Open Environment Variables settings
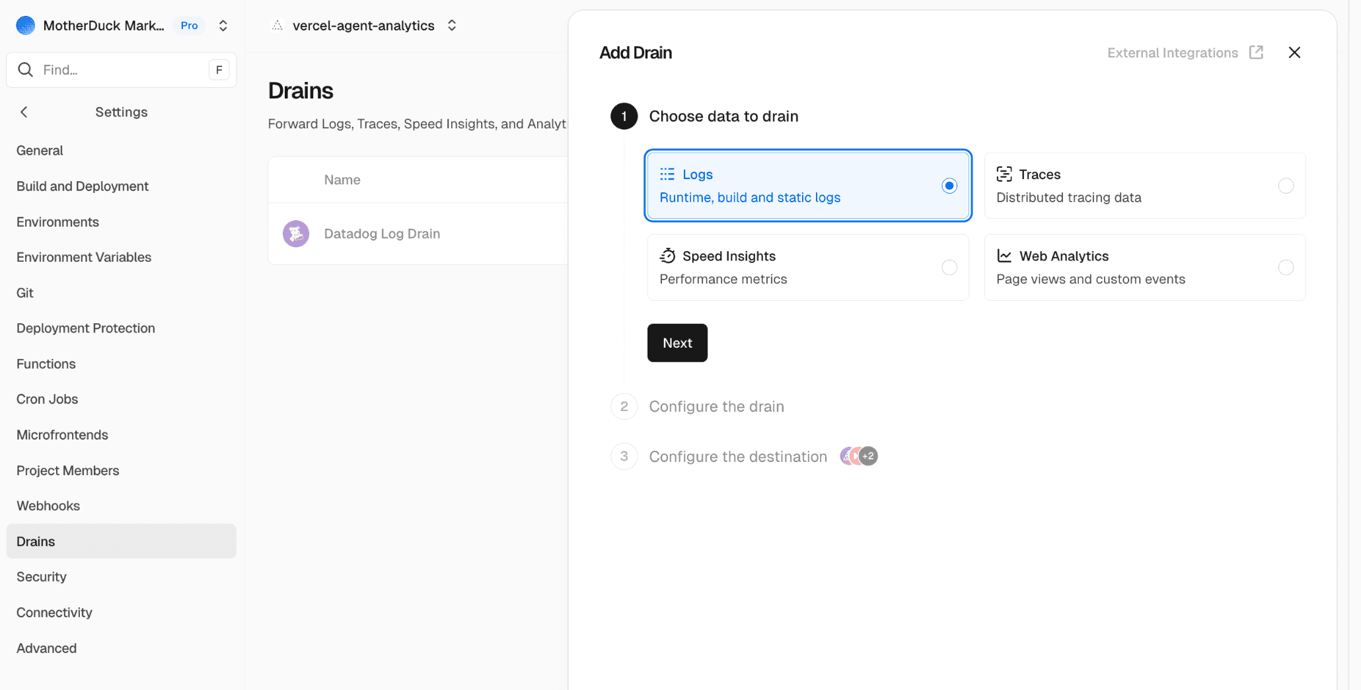Viewport: 1361px width, 690px height. [84, 258]
